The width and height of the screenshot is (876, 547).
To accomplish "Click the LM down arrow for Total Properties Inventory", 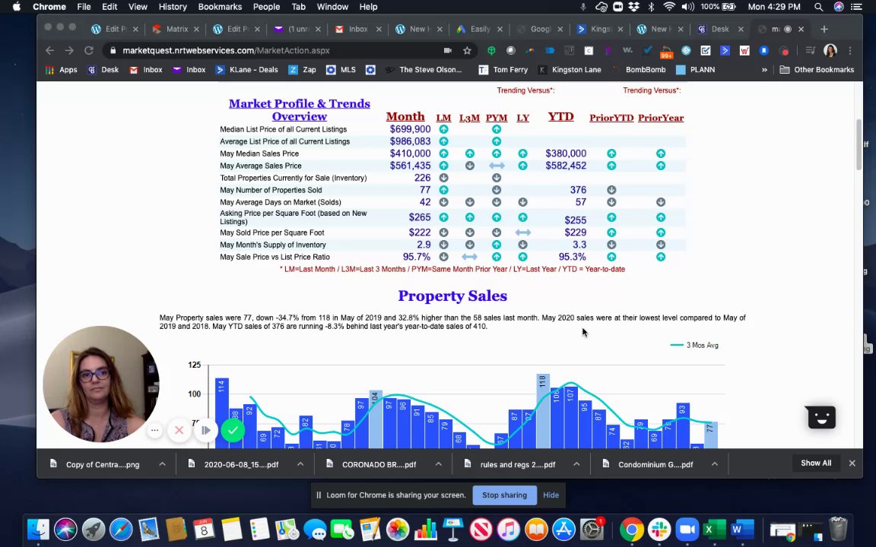I will [x=443, y=178].
